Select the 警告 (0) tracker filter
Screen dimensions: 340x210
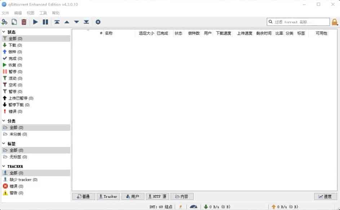(x=36, y=193)
